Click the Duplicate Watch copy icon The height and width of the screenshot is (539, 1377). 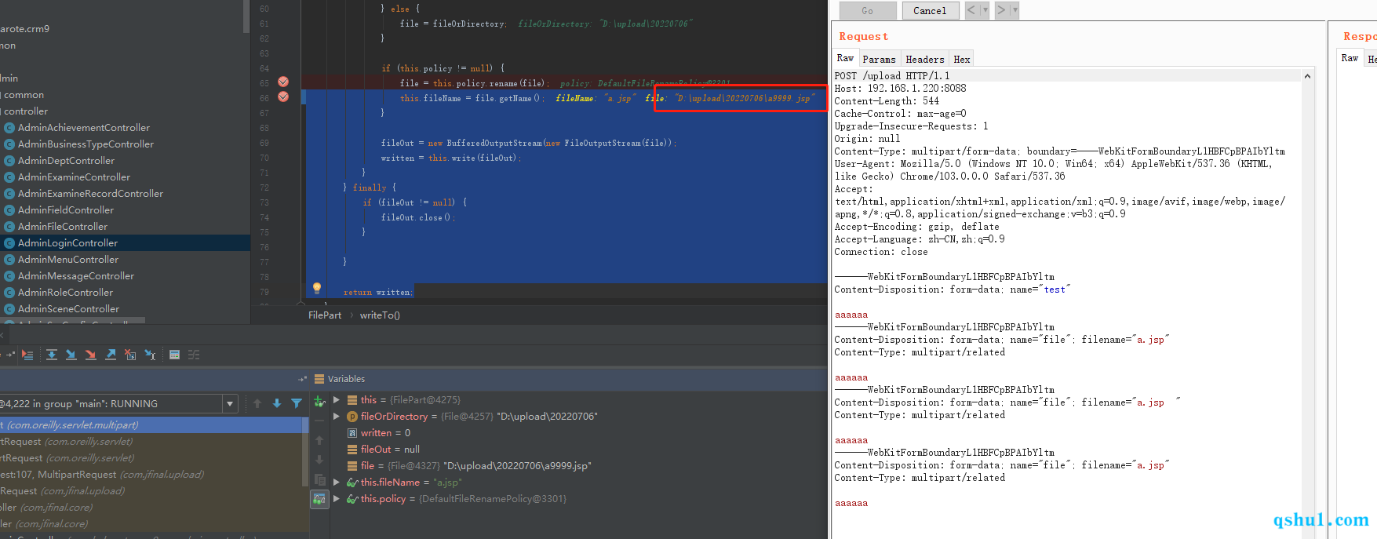319,479
